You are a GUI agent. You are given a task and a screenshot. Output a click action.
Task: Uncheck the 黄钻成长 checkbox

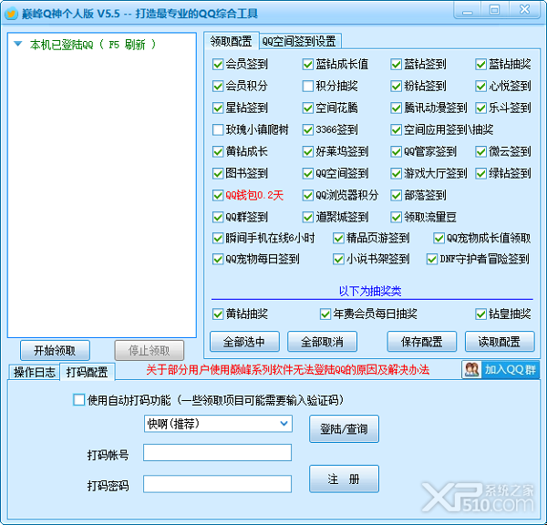218,151
